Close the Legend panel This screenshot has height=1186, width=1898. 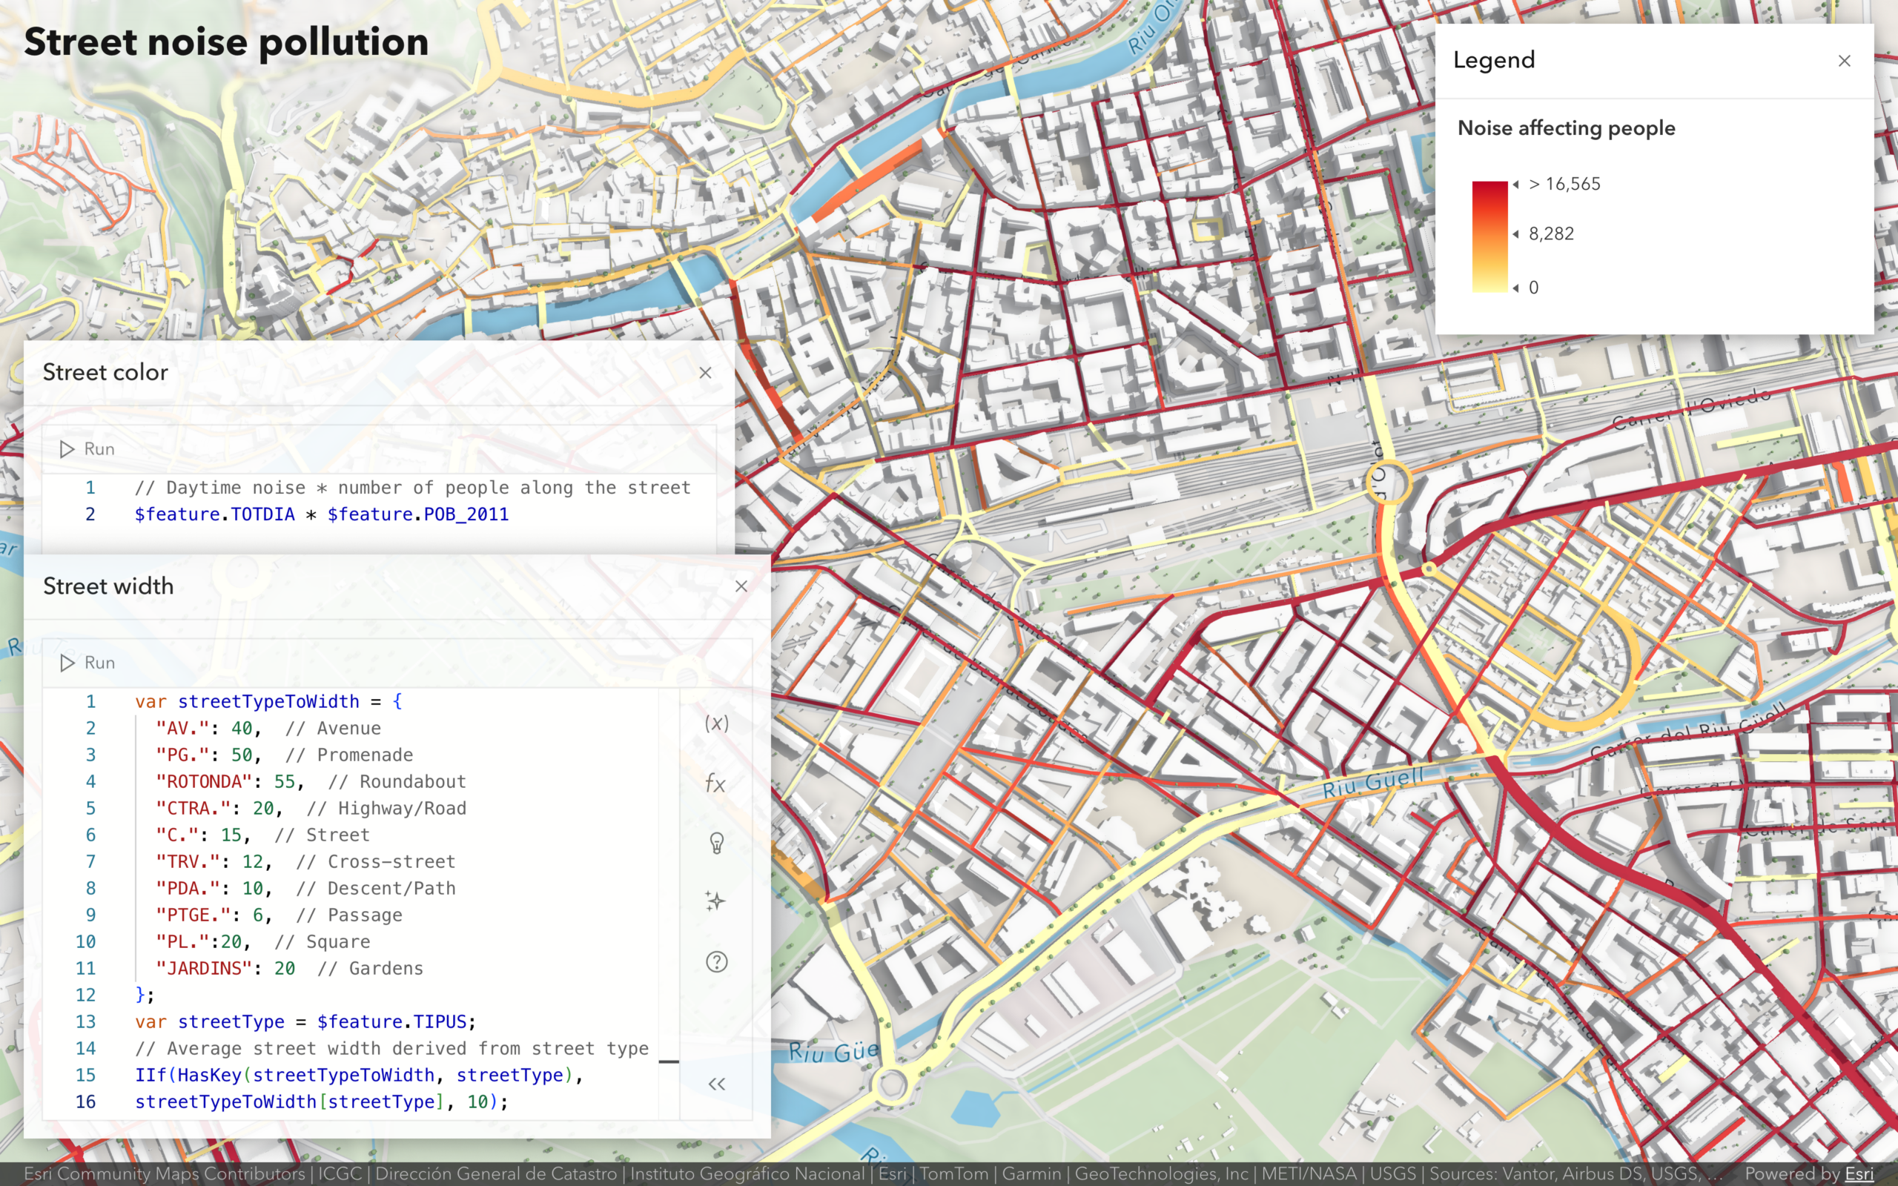[x=1844, y=60]
